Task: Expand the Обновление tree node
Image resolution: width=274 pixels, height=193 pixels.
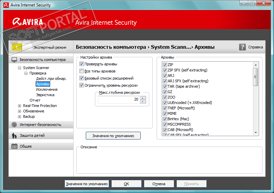Action: [x=19, y=111]
